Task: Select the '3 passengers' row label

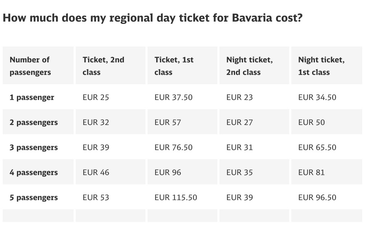Action: (x=34, y=147)
